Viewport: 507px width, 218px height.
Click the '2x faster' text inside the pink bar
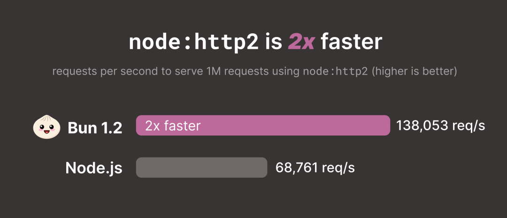coord(173,126)
